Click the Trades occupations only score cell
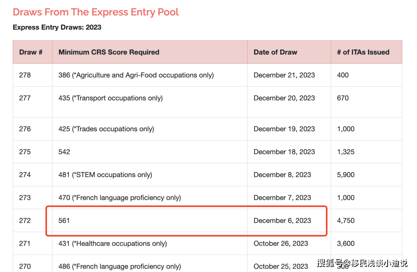The height and width of the screenshot is (272, 417). 106,129
